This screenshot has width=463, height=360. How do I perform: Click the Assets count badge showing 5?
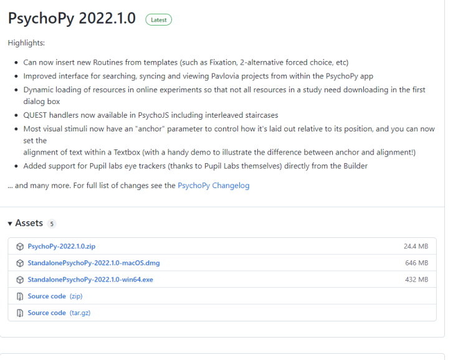52,224
